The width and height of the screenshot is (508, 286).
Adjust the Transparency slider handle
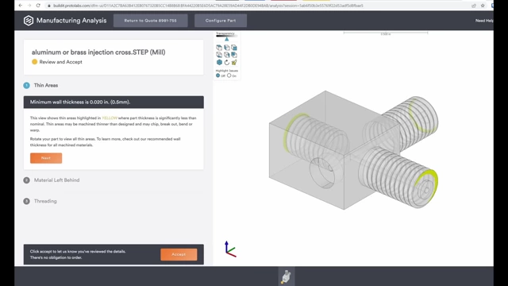(227, 39)
